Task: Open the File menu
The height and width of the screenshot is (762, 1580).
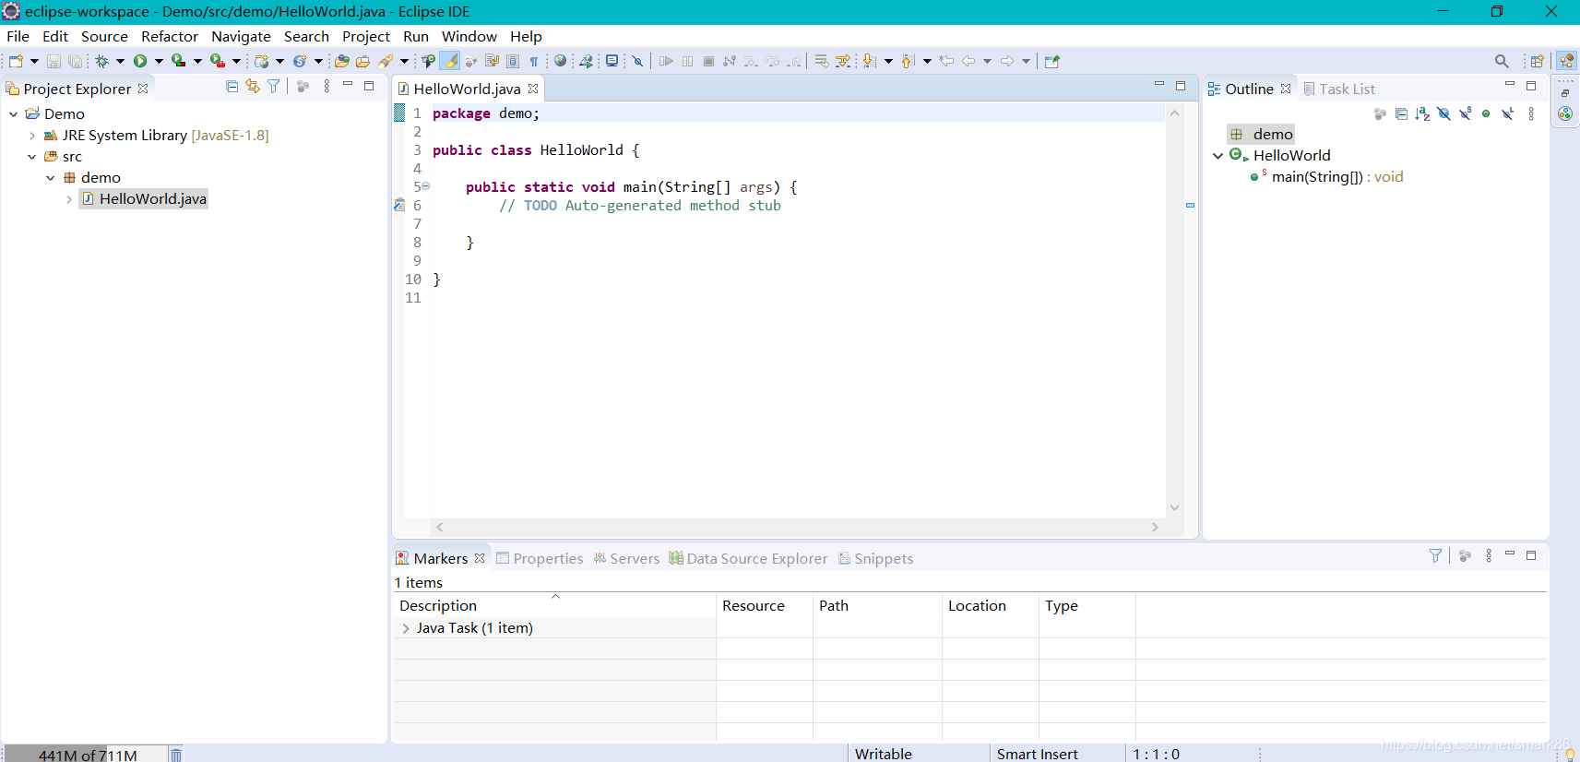Action: [18, 36]
